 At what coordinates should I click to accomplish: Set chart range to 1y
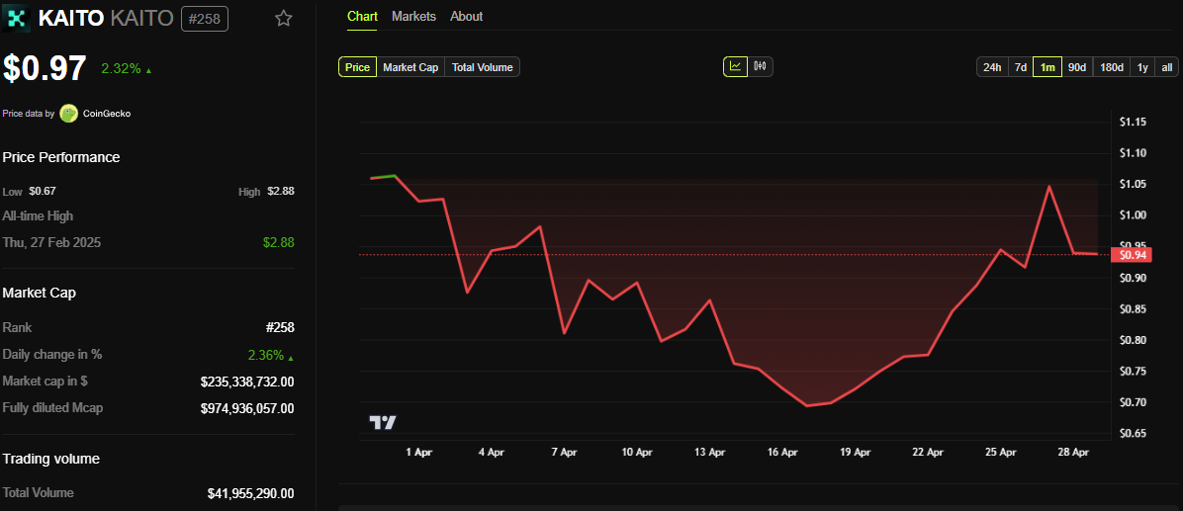point(1142,67)
